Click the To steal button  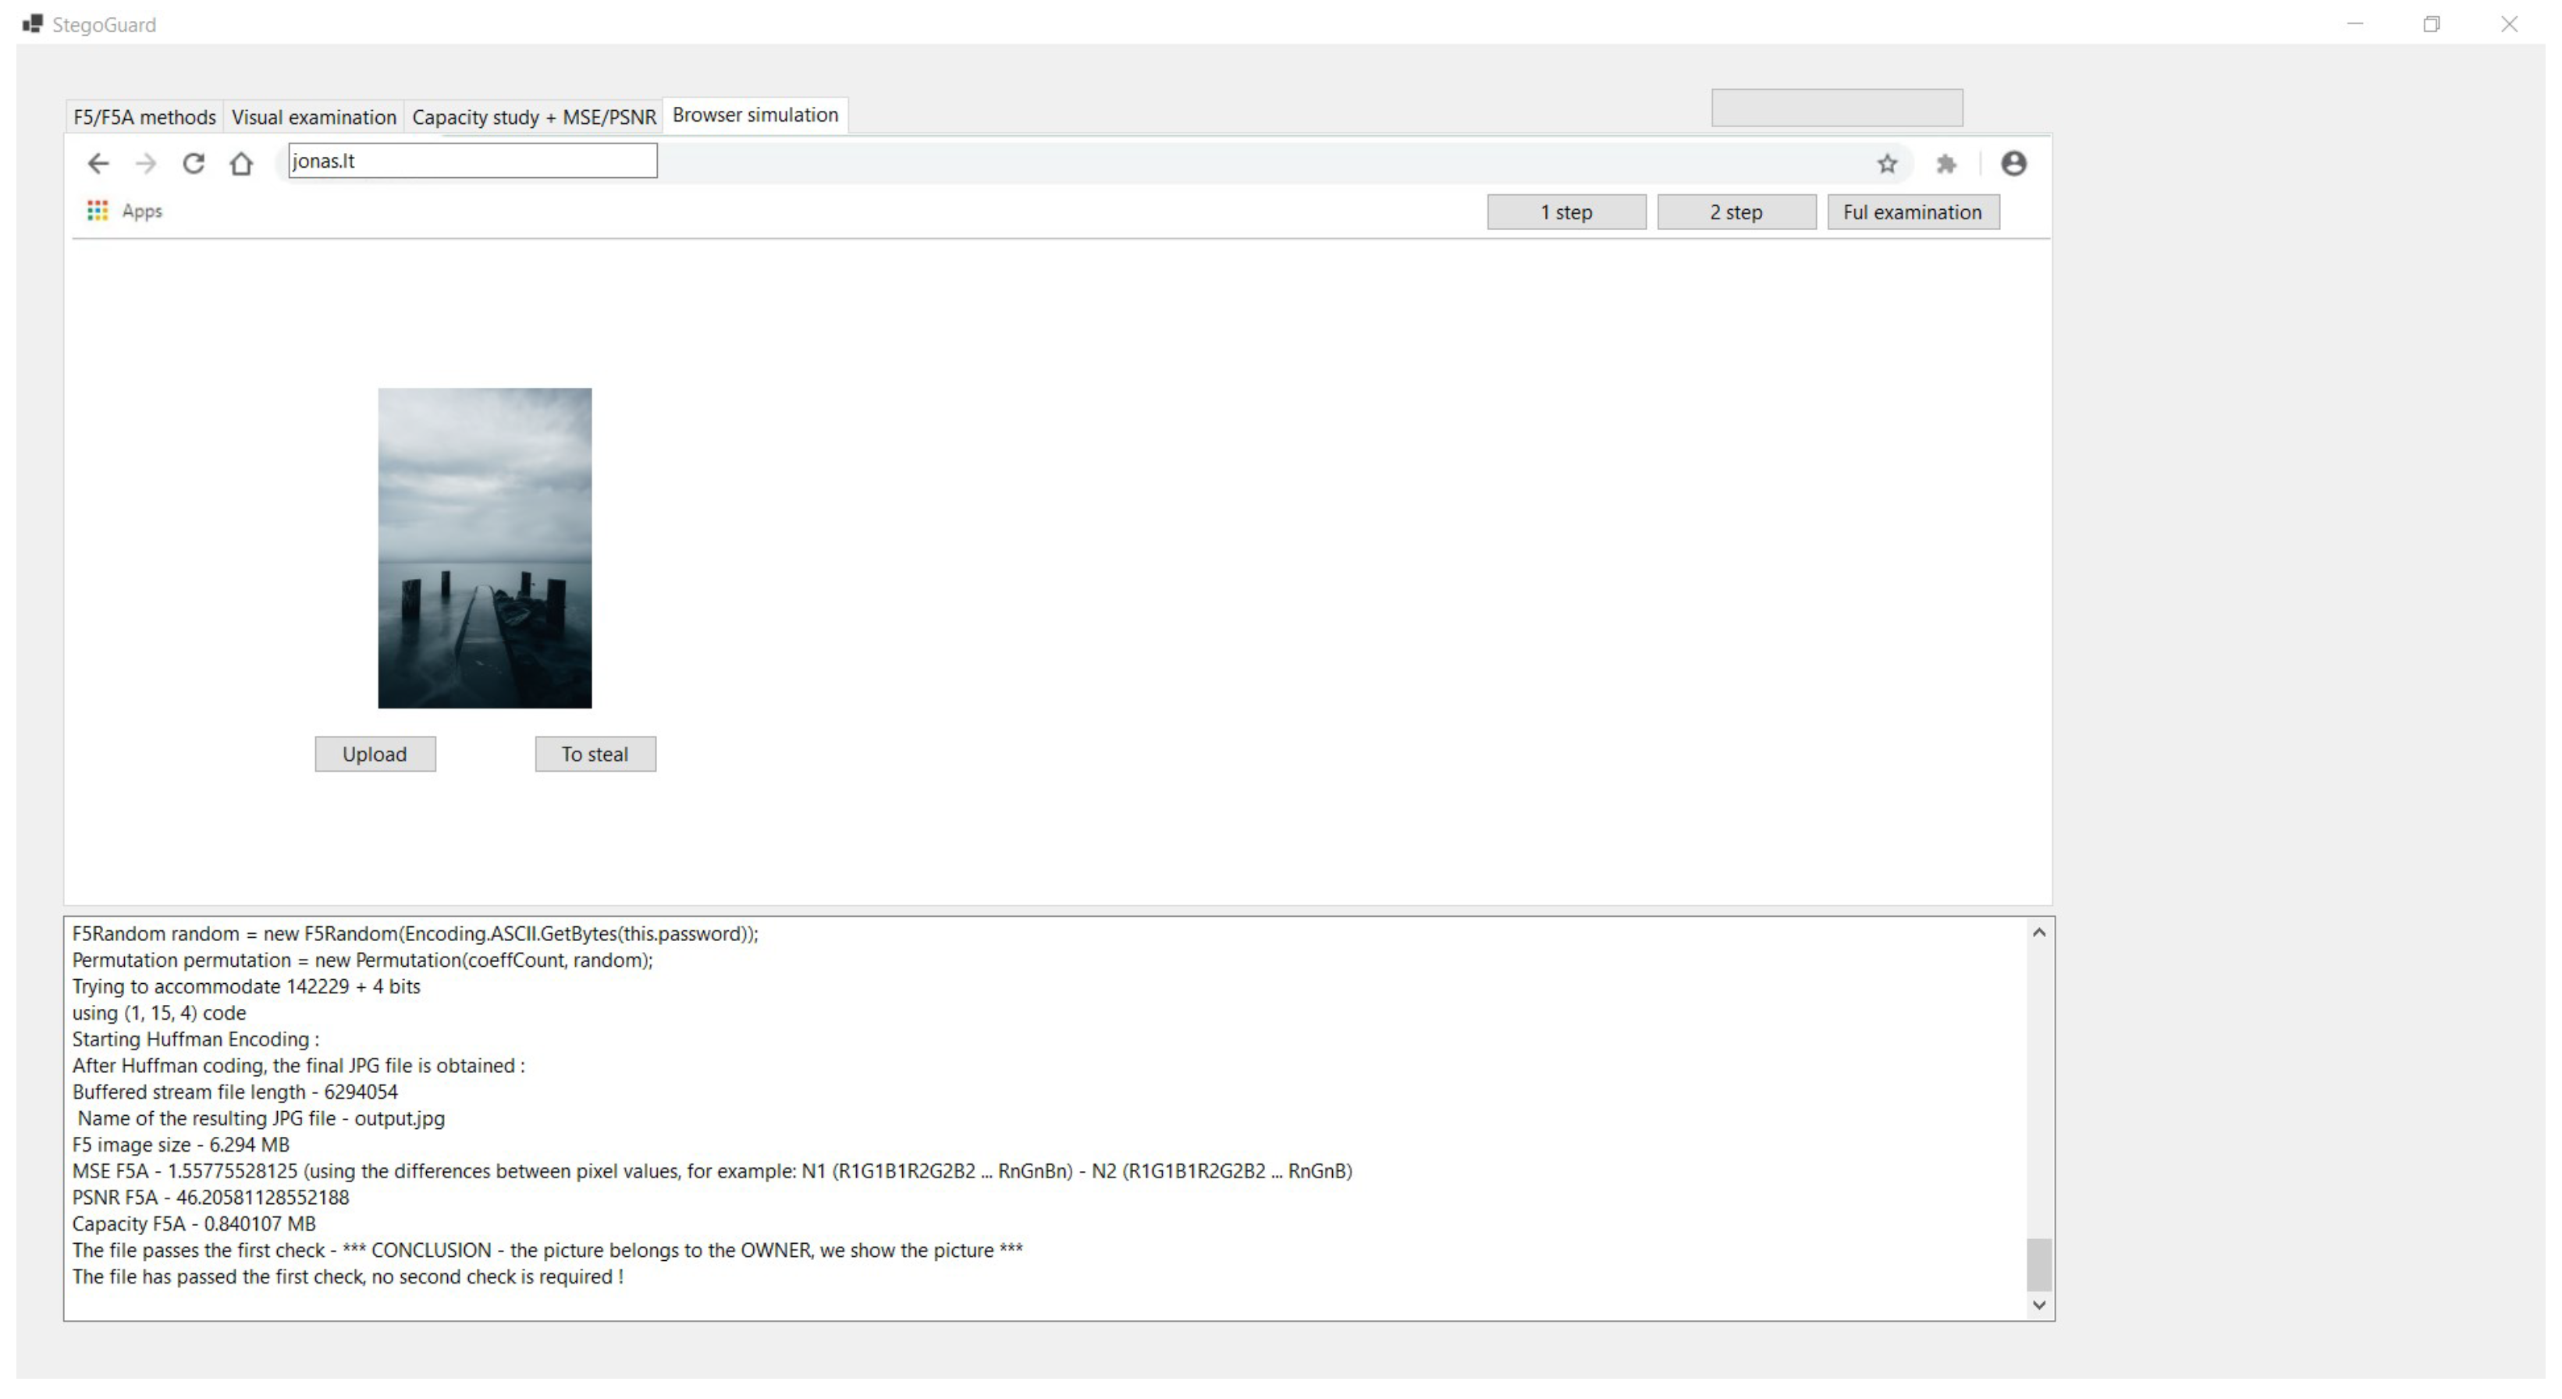click(595, 754)
